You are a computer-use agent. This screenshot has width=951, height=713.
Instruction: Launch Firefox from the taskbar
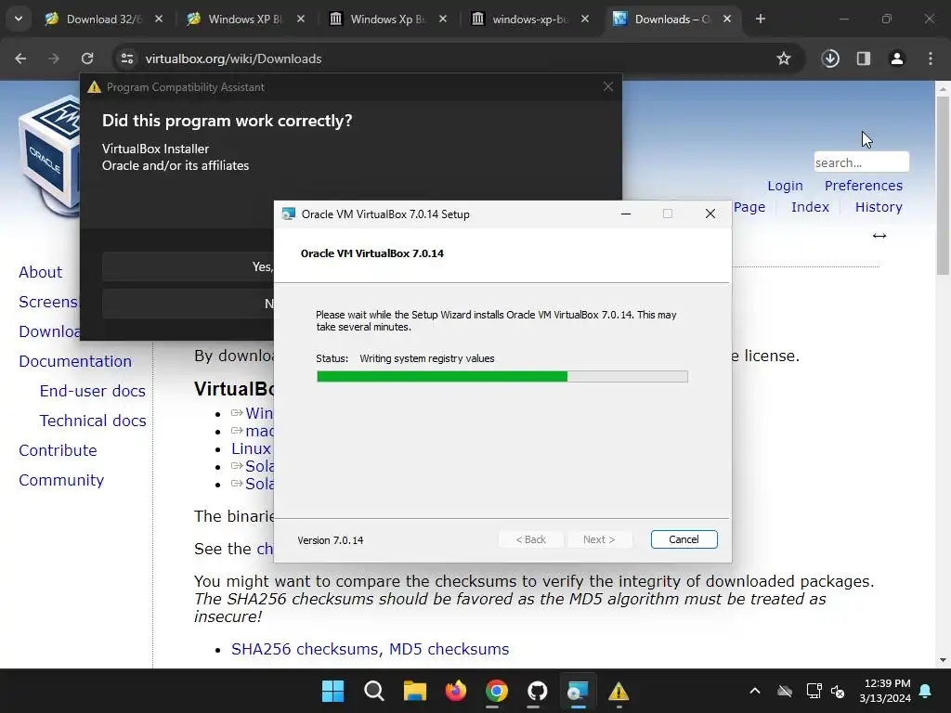[x=455, y=691]
